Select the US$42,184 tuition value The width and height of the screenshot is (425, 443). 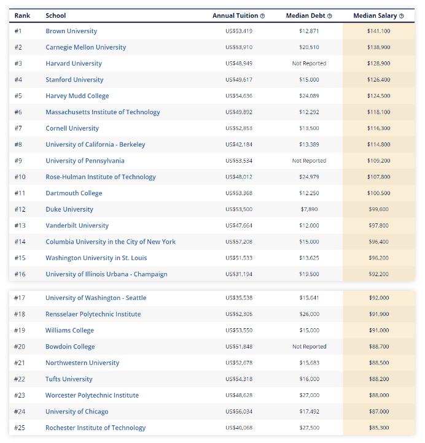pos(239,145)
